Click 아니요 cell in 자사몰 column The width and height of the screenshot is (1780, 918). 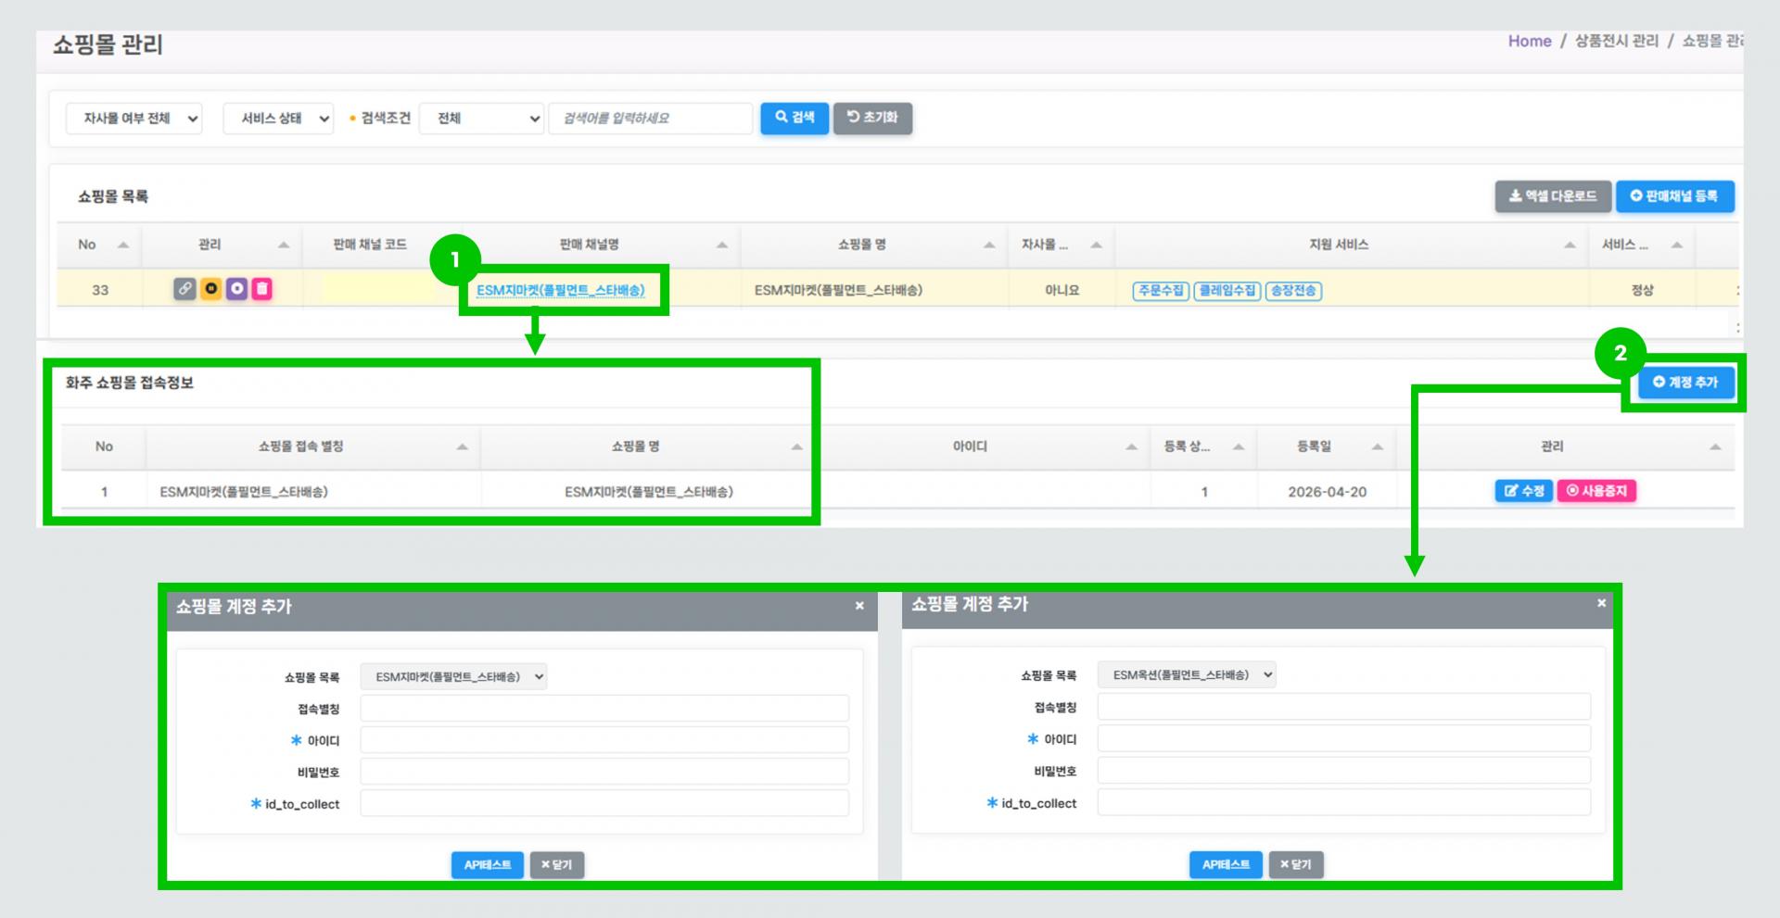click(1062, 290)
